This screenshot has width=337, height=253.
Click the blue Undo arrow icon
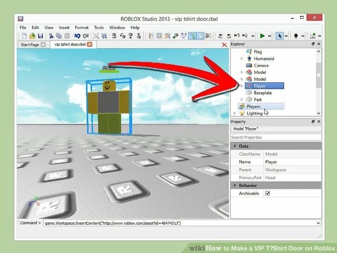point(77,36)
